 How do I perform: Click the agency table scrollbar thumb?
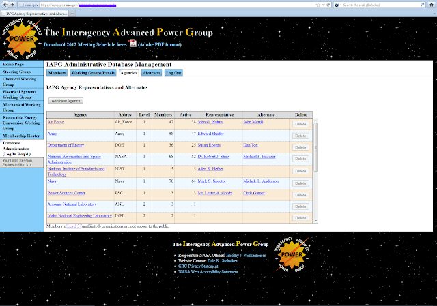coord(315,147)
